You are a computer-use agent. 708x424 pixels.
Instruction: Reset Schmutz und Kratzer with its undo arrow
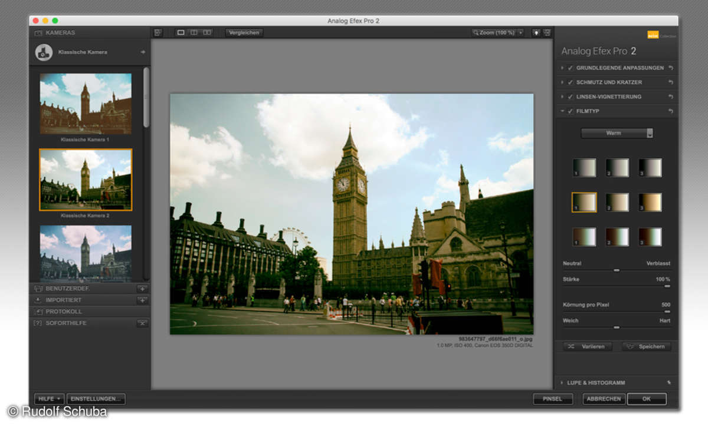tap(671, 82)
